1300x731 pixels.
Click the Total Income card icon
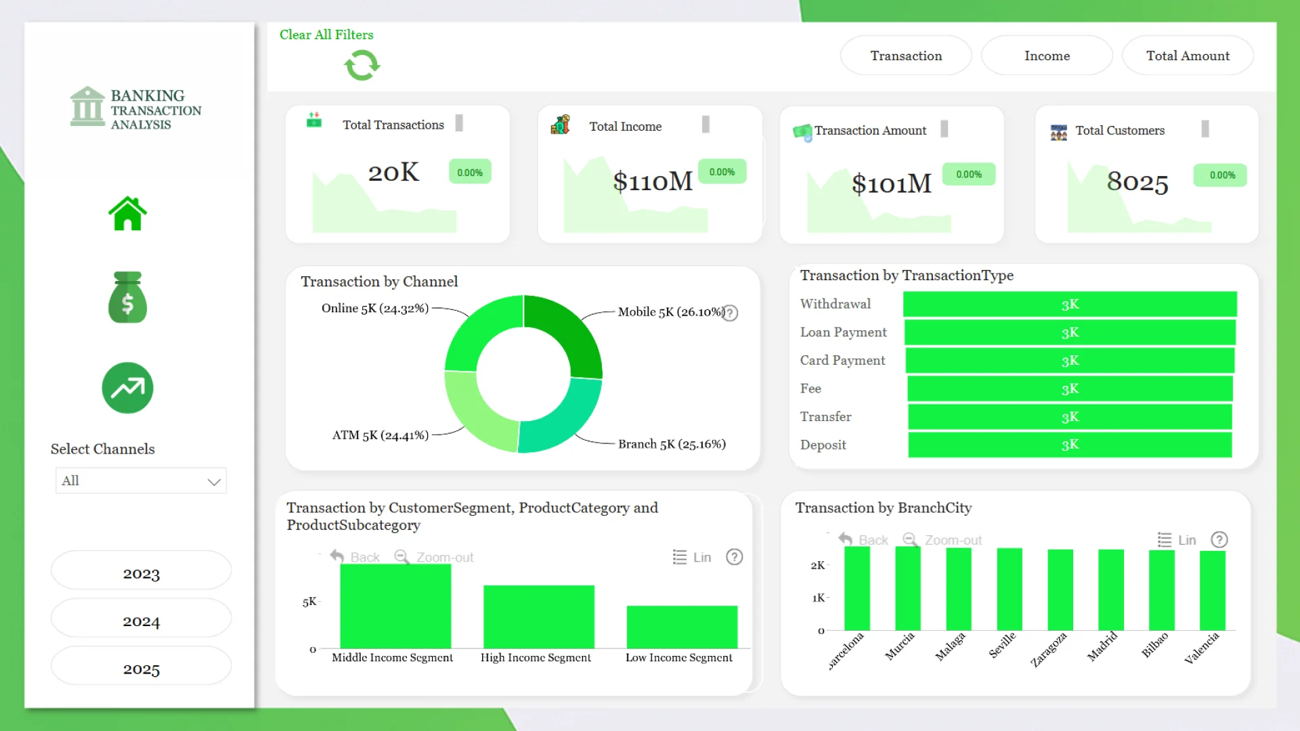pos(561,125)
